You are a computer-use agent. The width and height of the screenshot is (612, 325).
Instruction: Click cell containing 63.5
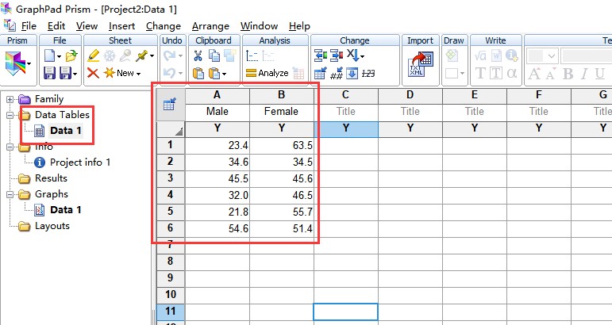click(x=282, y=146)
